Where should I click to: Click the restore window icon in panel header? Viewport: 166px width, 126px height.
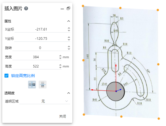pyautogui.click(x=68, y=8)
